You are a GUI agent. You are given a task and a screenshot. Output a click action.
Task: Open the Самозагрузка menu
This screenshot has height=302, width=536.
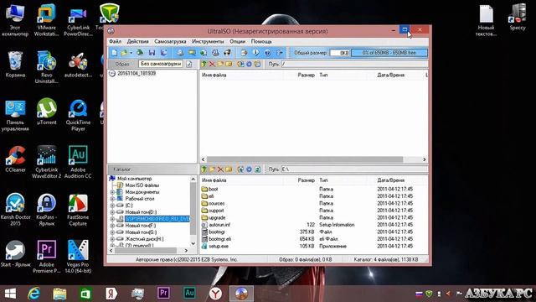(170, 41)
